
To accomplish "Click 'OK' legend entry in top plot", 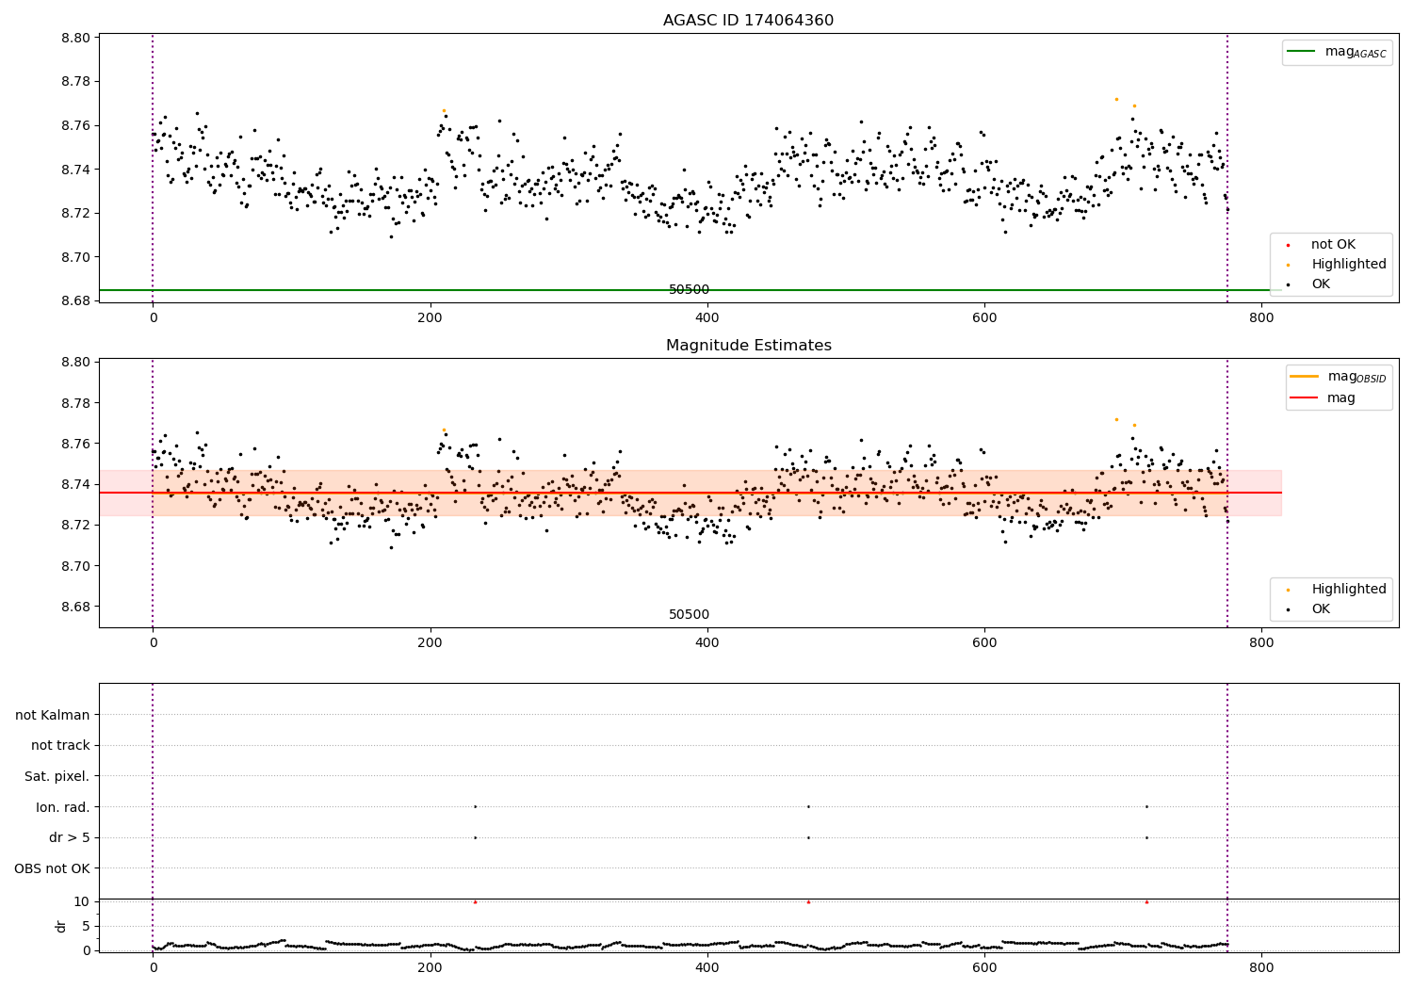I will click(1321, 284).
